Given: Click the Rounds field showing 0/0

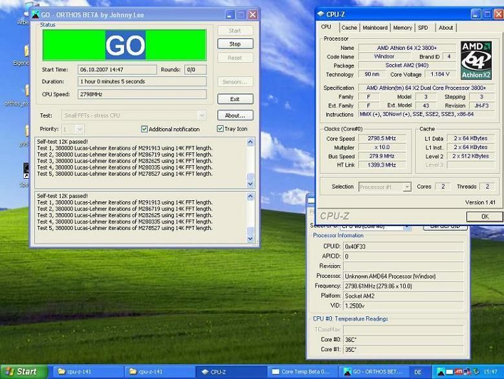Looking at the screenshot, I should (x=195, y=69).
